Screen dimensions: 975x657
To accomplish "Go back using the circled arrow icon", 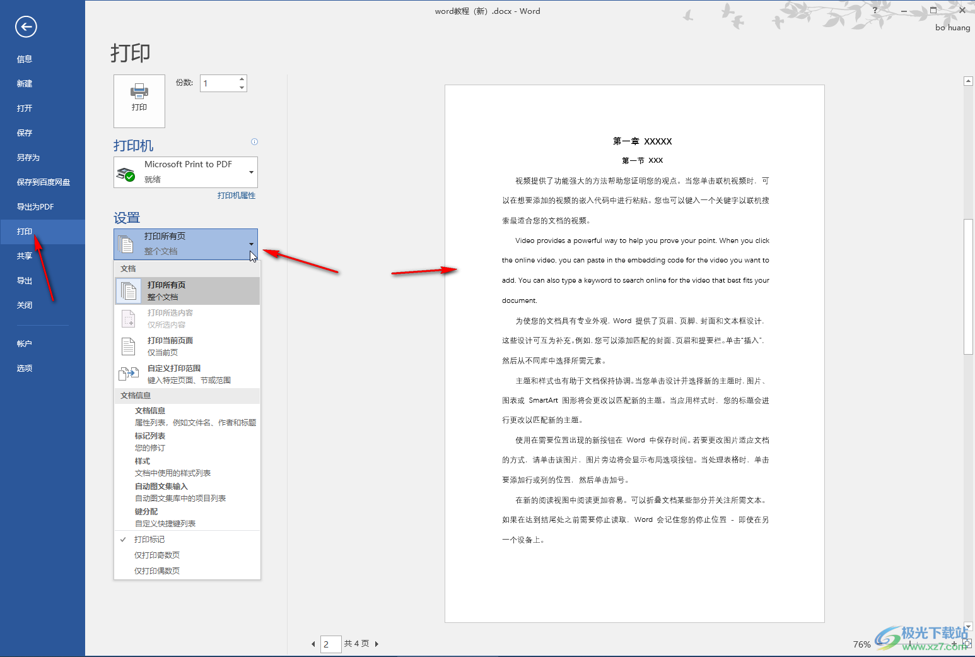I will (x=26, y=27).
